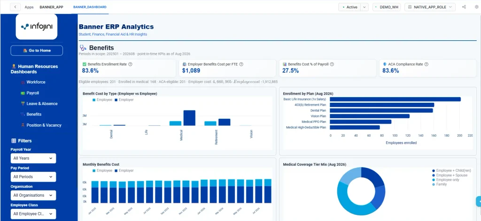This screenshot has width=481, height=221.
Task: Click the blue floating widget at right edge
Action: coord(479,201)
